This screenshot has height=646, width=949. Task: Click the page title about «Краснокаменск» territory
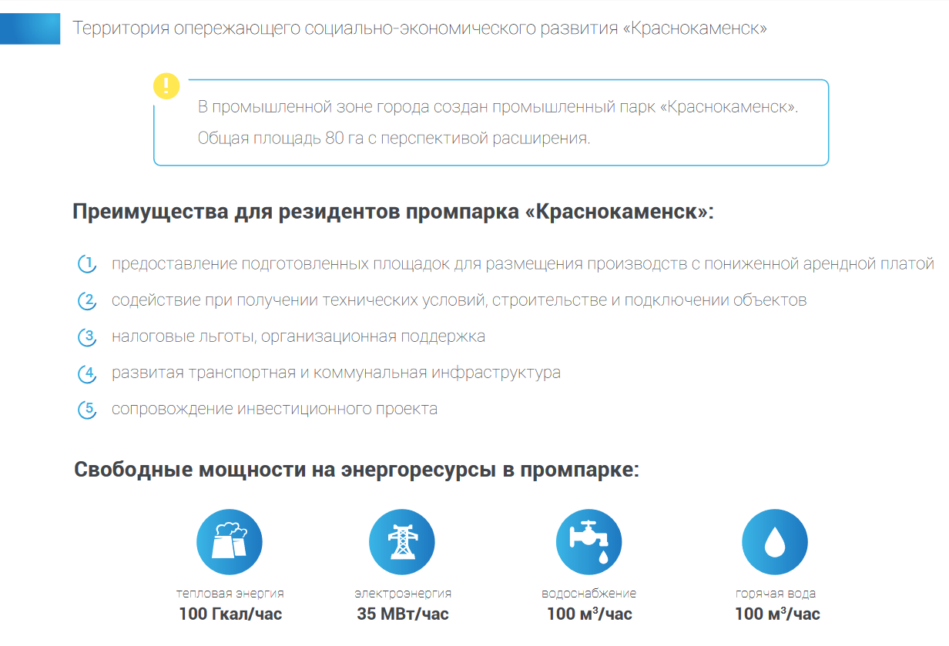pos(420,29)
